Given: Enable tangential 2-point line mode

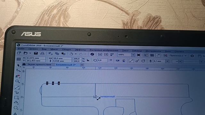Looking at the screenshot, I should [x=143, y=61].
